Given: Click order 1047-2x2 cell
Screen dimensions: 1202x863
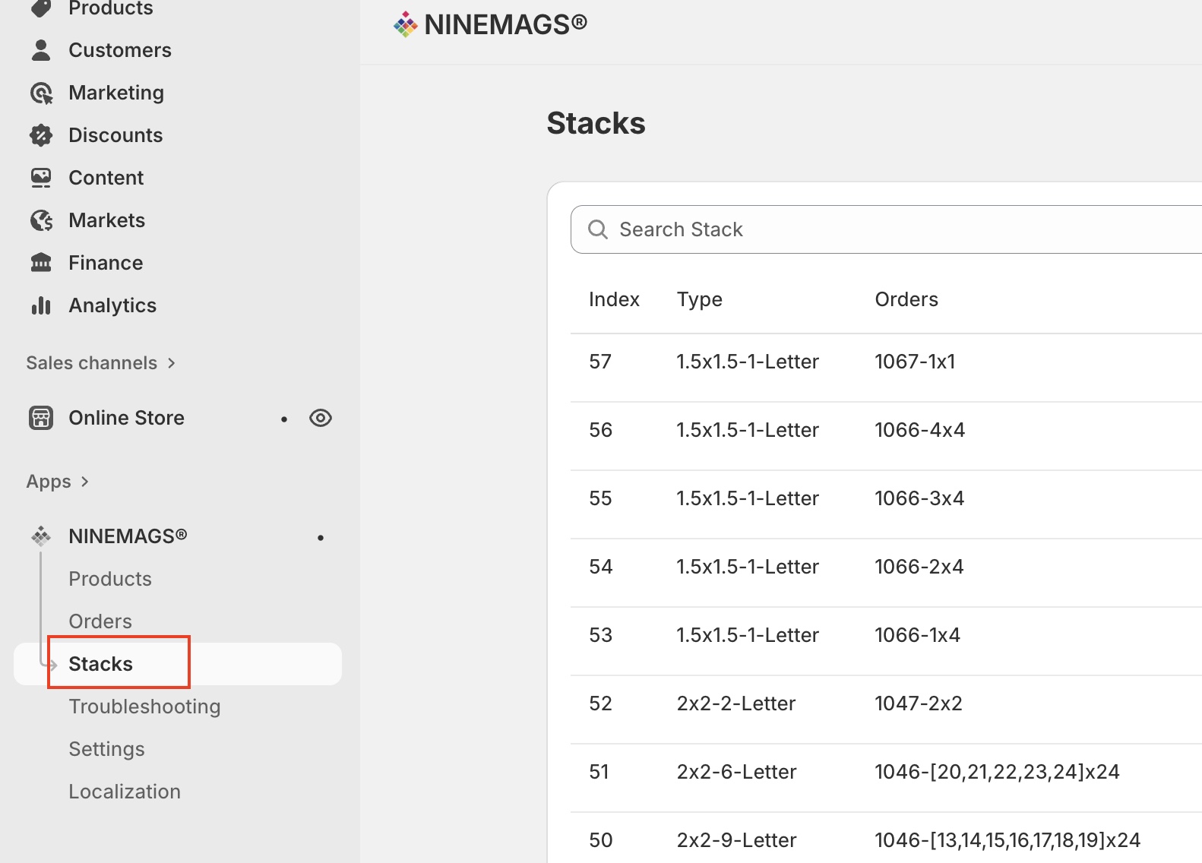Looking at the screenshot, I should (919, 703).
